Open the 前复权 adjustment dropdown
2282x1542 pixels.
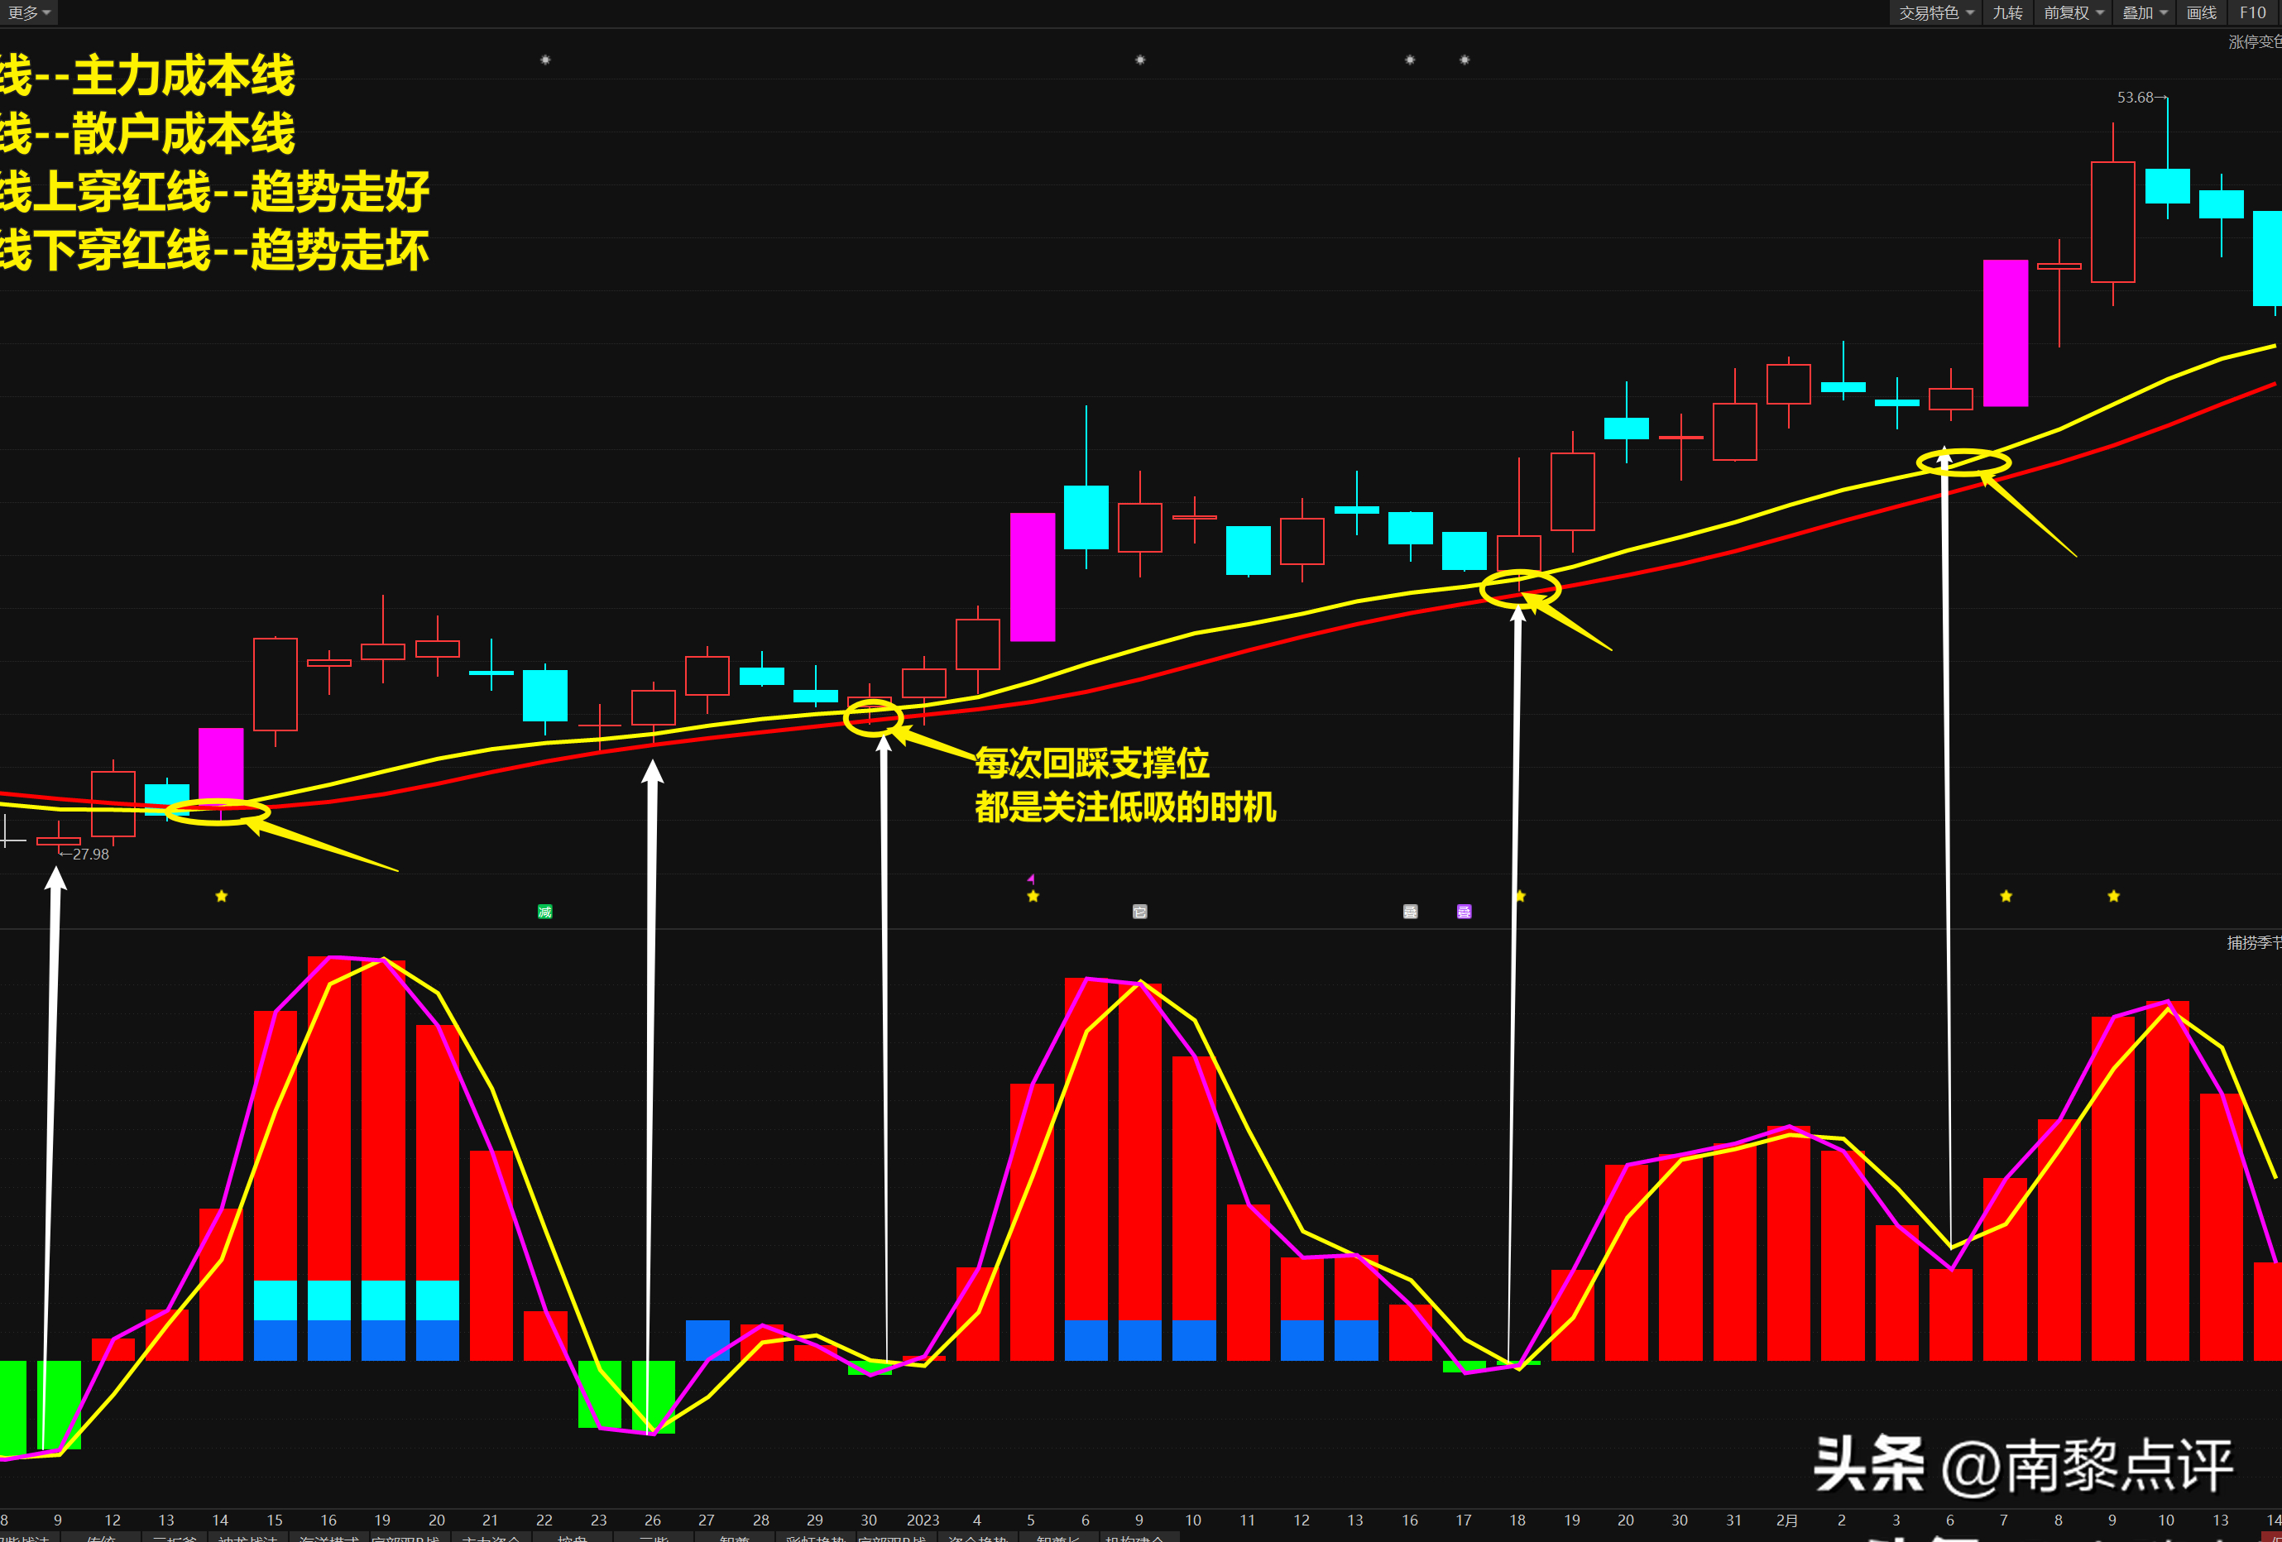2073,12
